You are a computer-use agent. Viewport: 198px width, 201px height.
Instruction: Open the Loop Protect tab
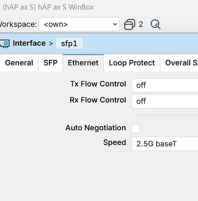coord(132,63)
